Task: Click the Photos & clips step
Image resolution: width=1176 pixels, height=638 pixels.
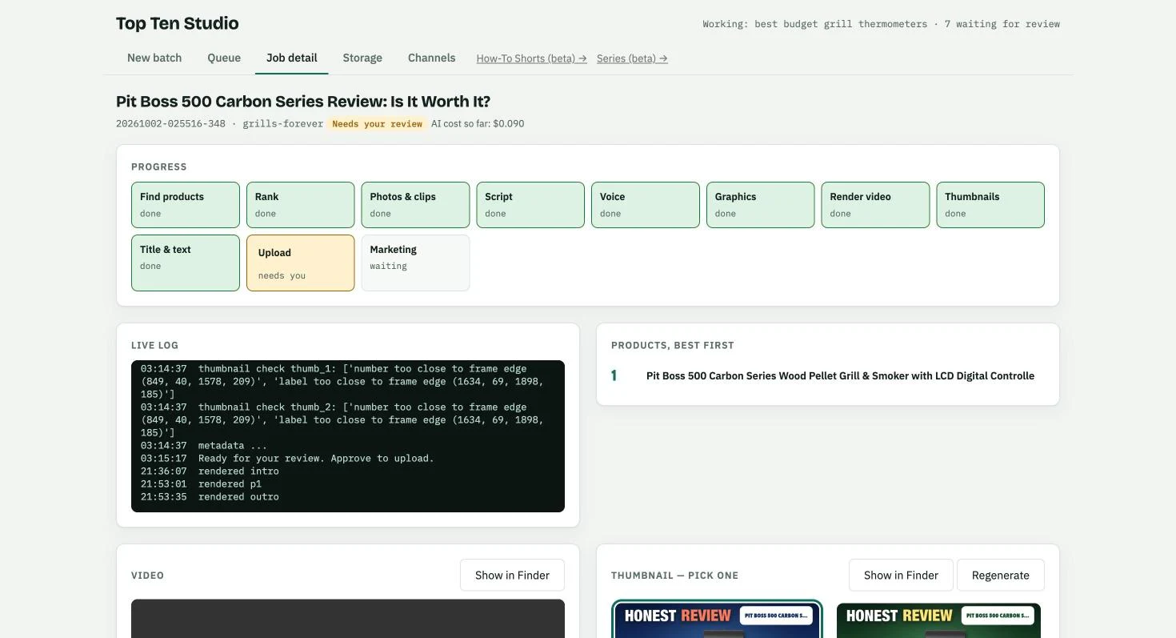Action: 415,205
